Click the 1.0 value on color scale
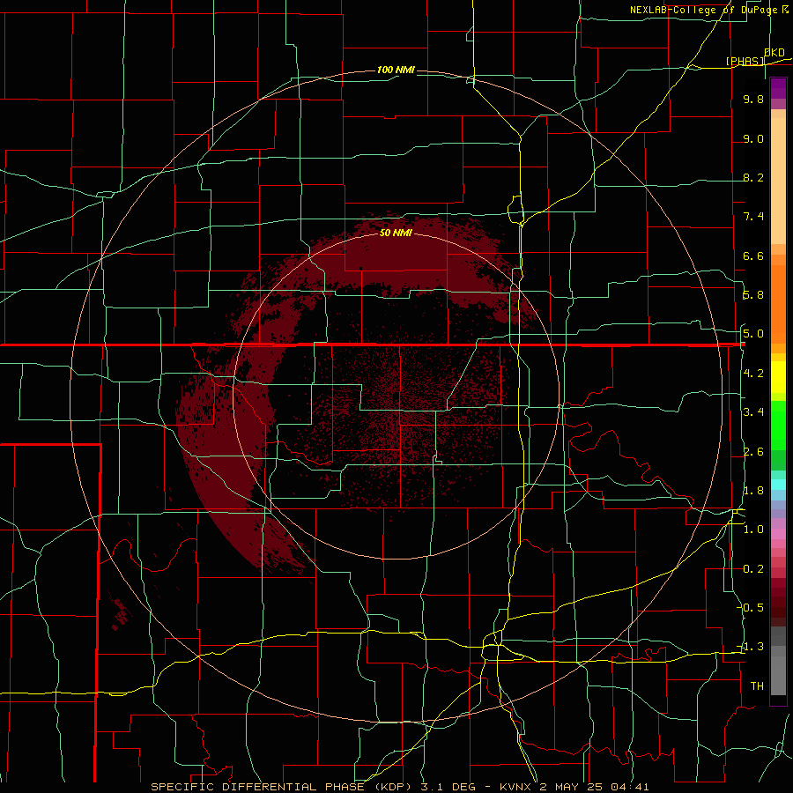The width and height of the screenshot is (793, 793). [x=753, y=530]
